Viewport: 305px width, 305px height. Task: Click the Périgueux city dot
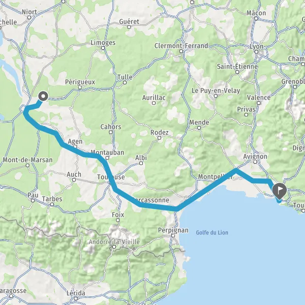80,87
